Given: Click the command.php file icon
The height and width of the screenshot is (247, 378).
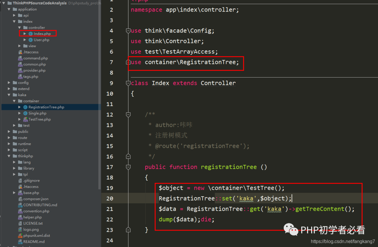Looking at the screenshot, I should tap(20, 58).
